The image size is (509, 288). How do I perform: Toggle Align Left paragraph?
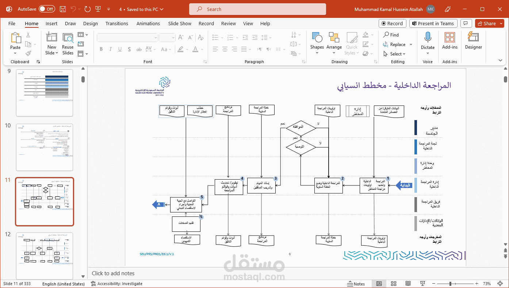pyautogui.click(x=215, y=49)
